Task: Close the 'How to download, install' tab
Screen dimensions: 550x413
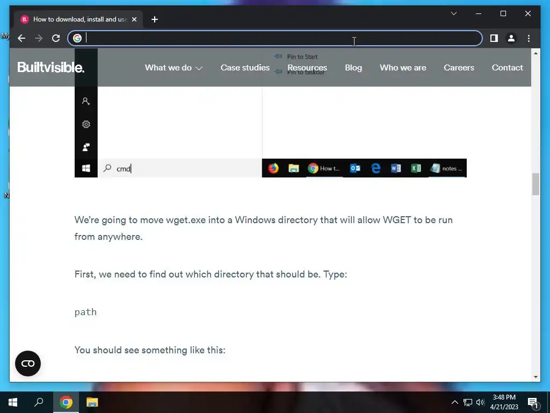Action: click(x=134, y=19)
